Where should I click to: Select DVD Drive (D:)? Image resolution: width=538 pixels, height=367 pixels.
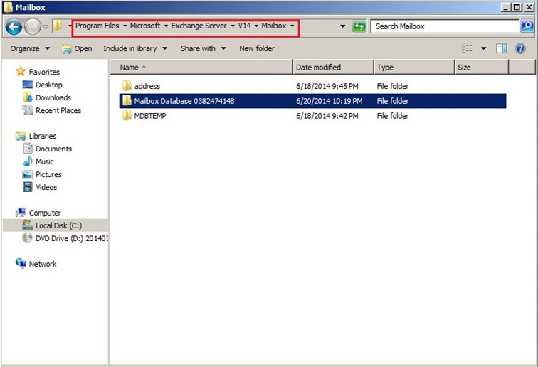[x=72, y=238]
